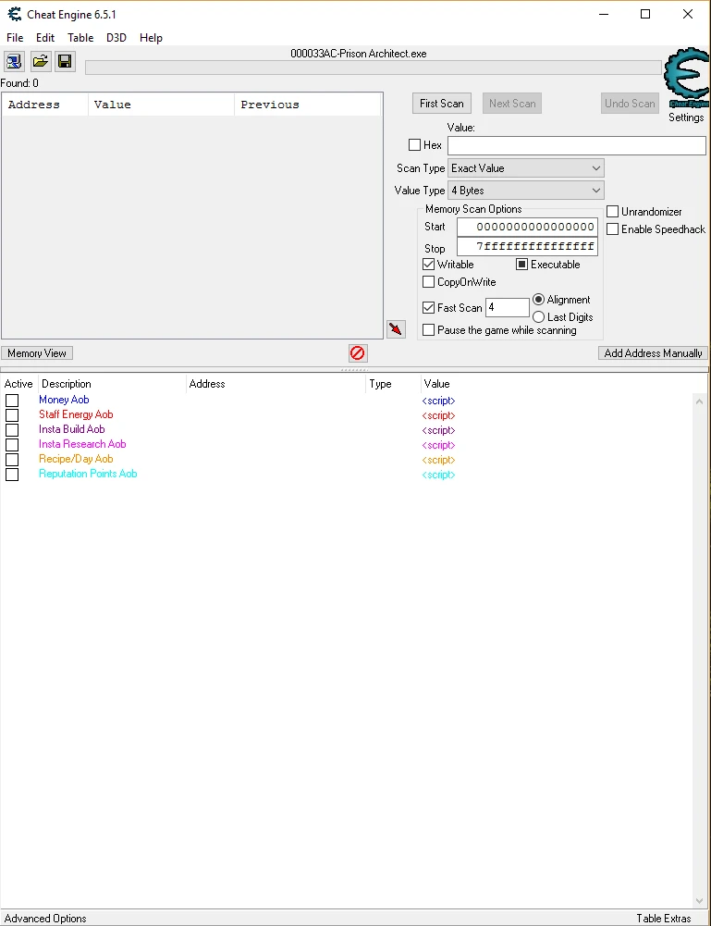Open the Scan Type dropdown
711x926 pixels.
coord(526,168)
